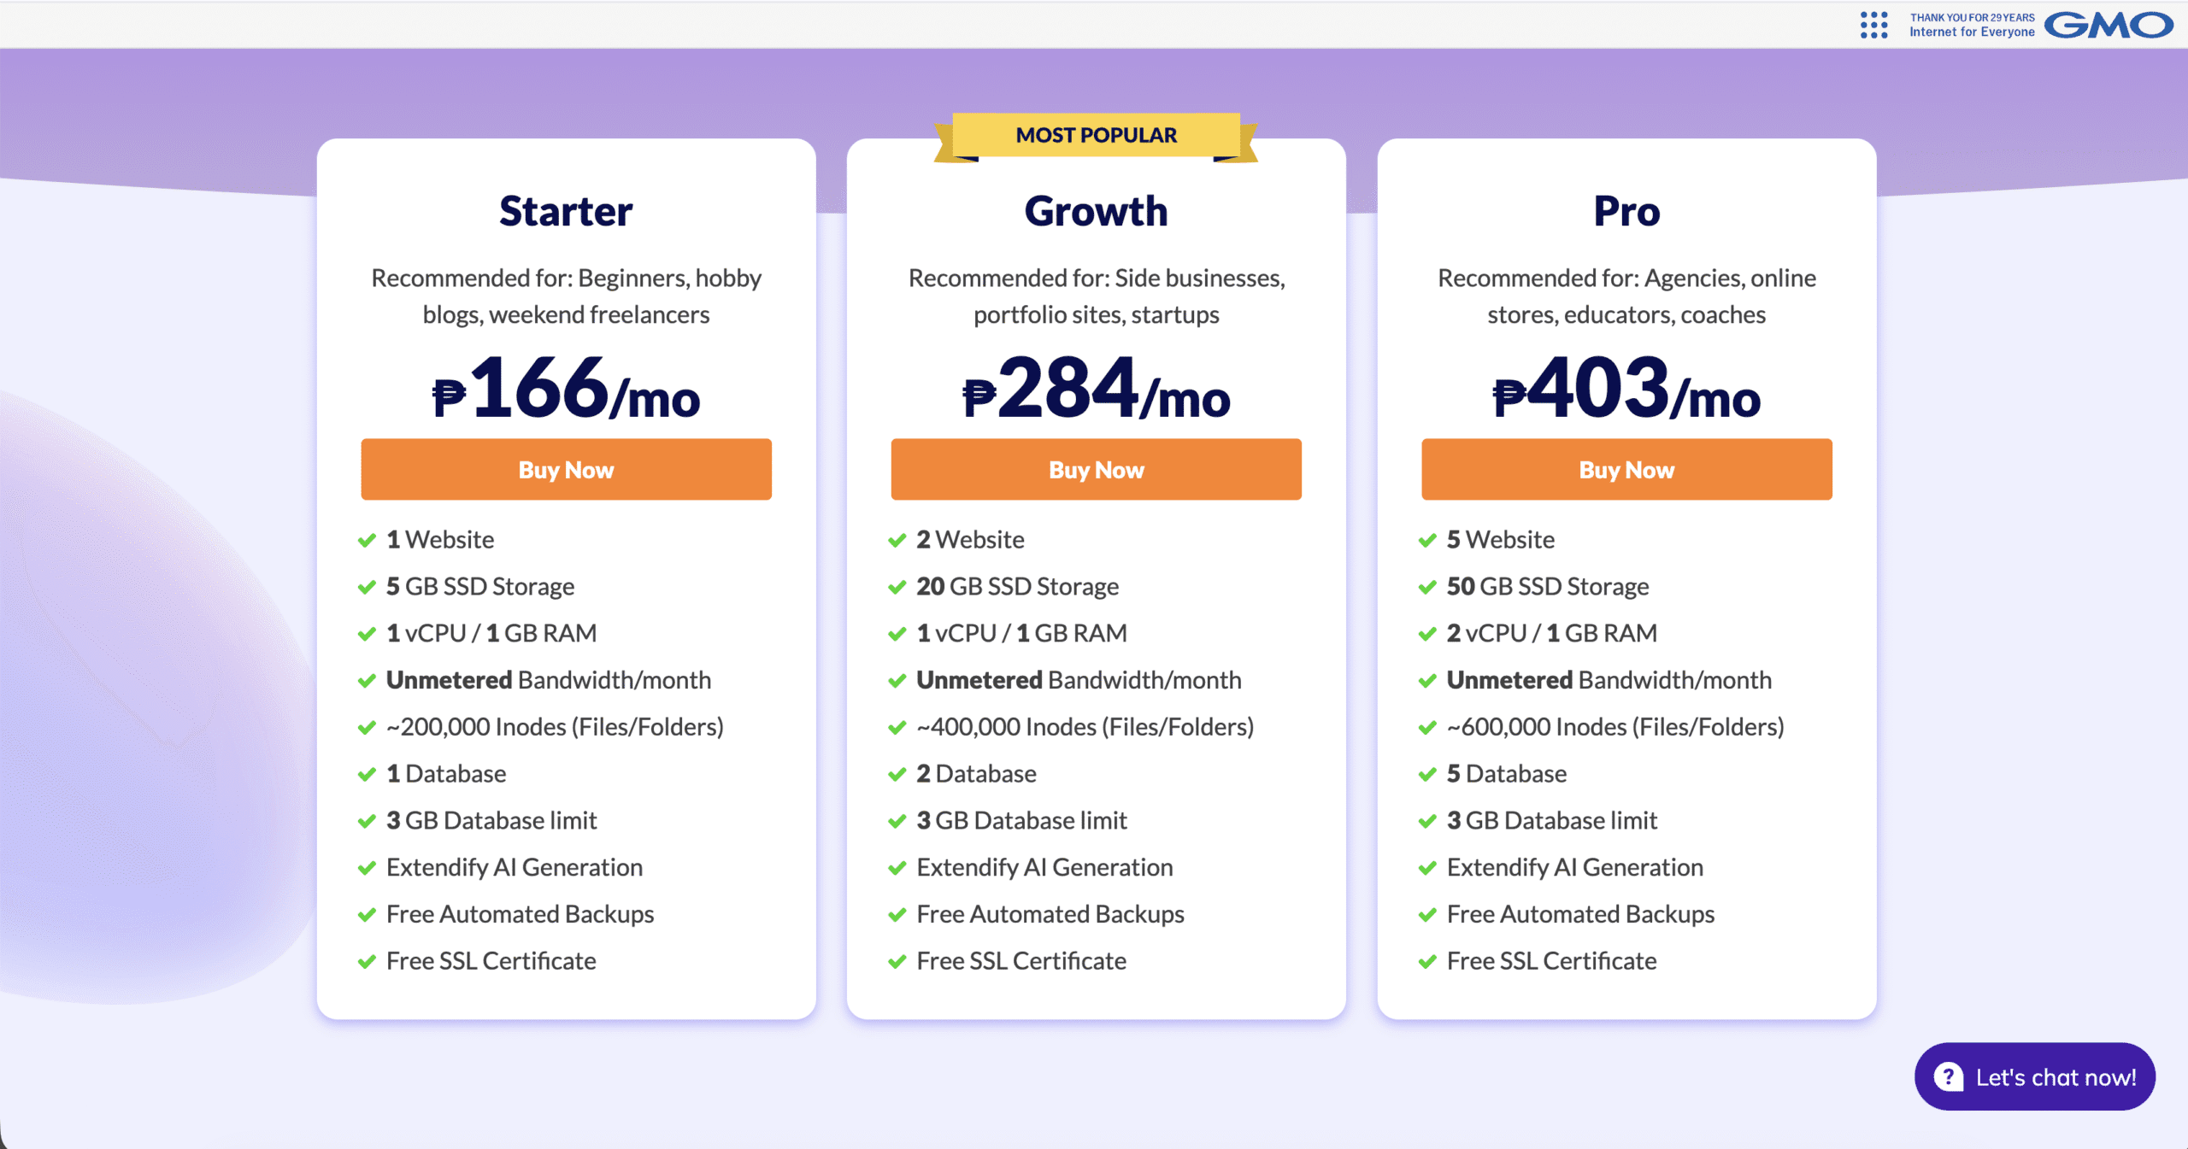This screenshot has width=2188, height=1149.
Task: Click the Growth plan heading
Action: tap(1096, 211)
